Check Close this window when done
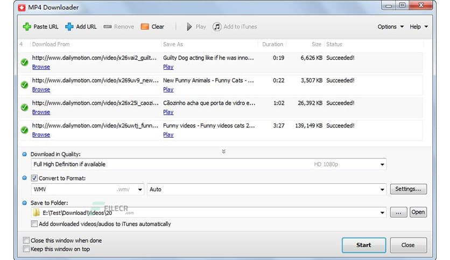 (x=26, y=240)
